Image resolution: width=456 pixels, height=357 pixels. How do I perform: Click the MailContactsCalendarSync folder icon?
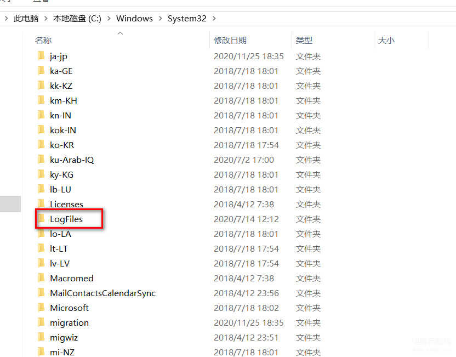click(41, 293)
